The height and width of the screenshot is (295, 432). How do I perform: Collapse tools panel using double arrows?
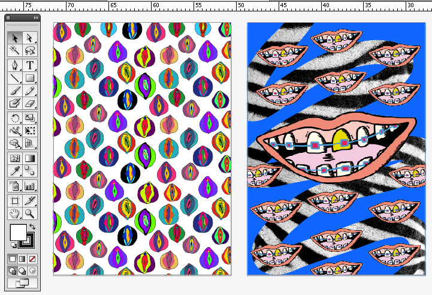pos(35,18)
